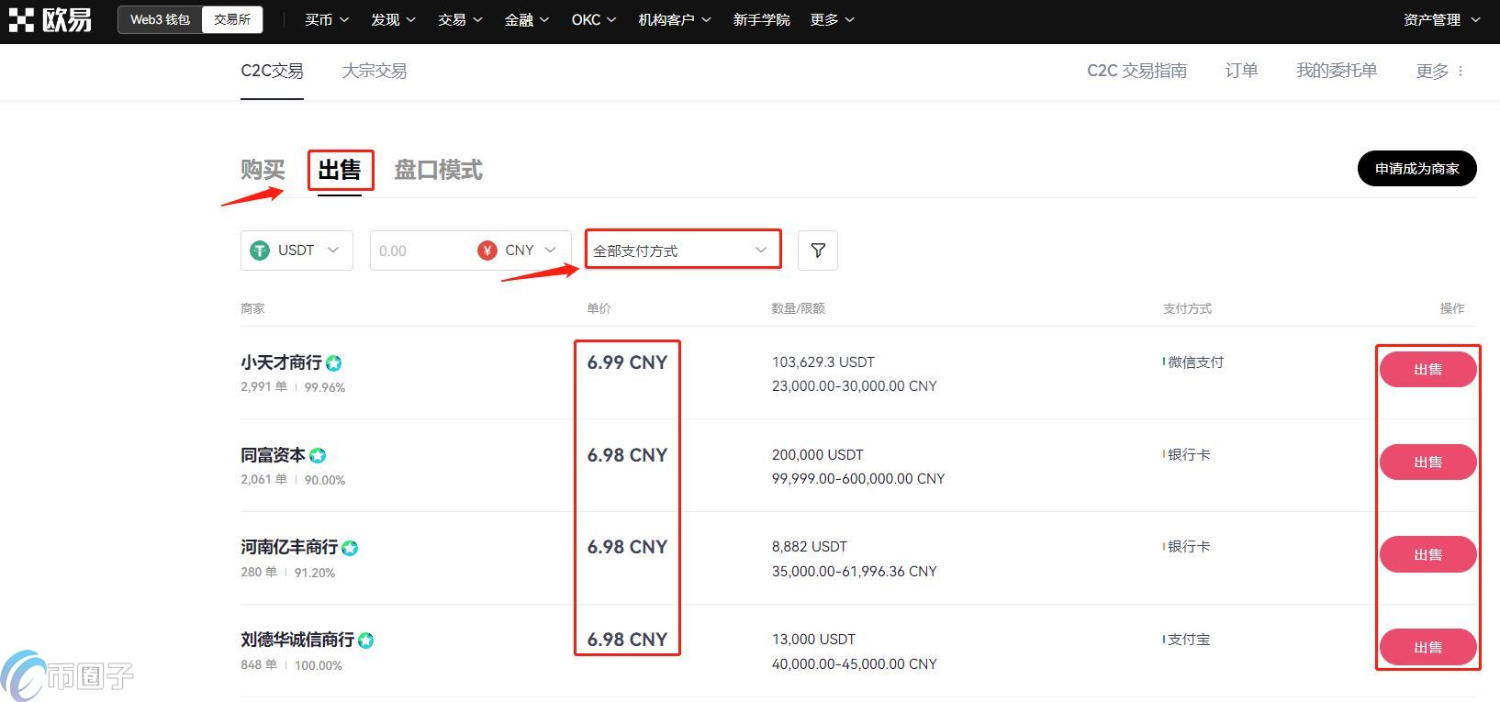1500x702 pixels.
Task: Switch to the 购买 tab
Action: [263, 170]
